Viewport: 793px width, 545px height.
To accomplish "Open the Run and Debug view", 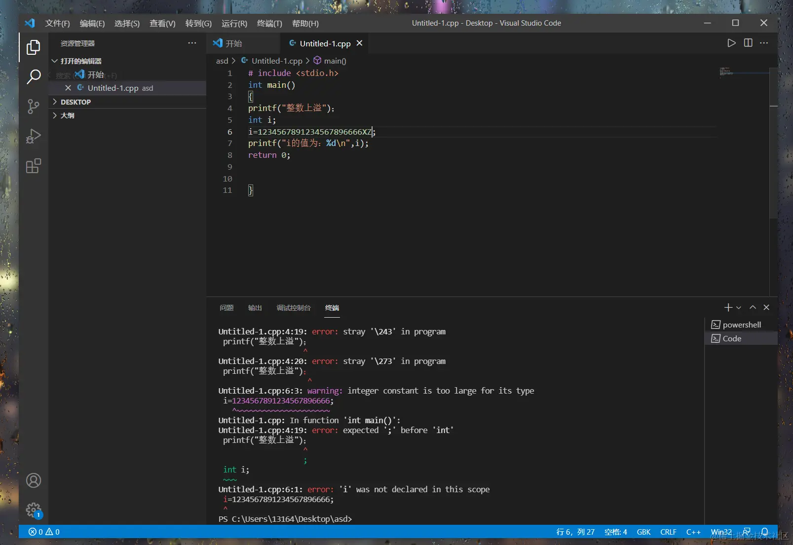I will (34, 136).
